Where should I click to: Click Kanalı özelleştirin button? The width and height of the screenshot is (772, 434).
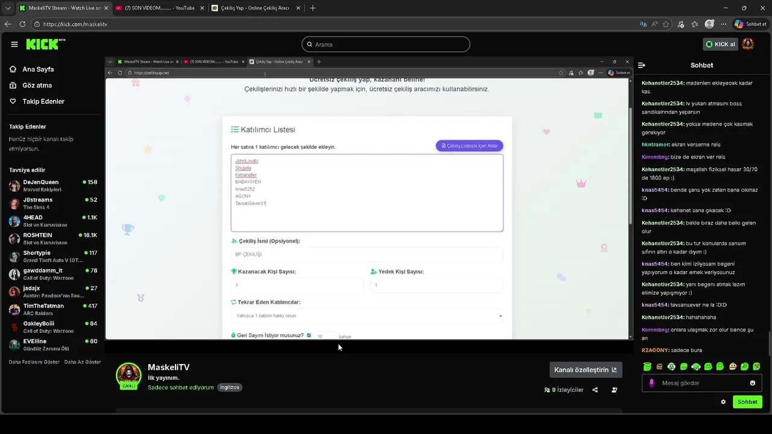586,370
